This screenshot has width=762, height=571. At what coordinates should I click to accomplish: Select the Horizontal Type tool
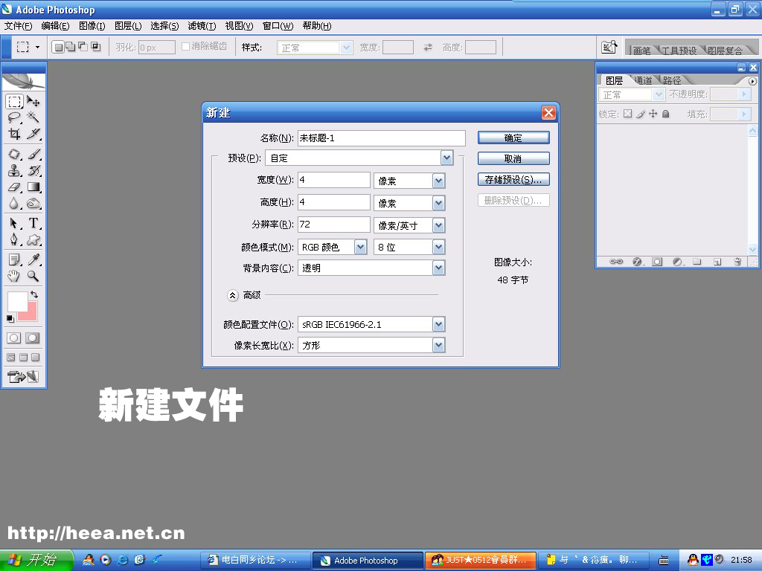click(33, 223)
